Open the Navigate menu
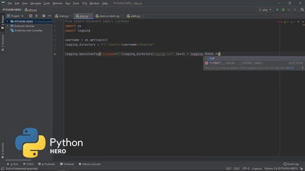This screenshot has height=171, width=305. click(x=36, y=3)
